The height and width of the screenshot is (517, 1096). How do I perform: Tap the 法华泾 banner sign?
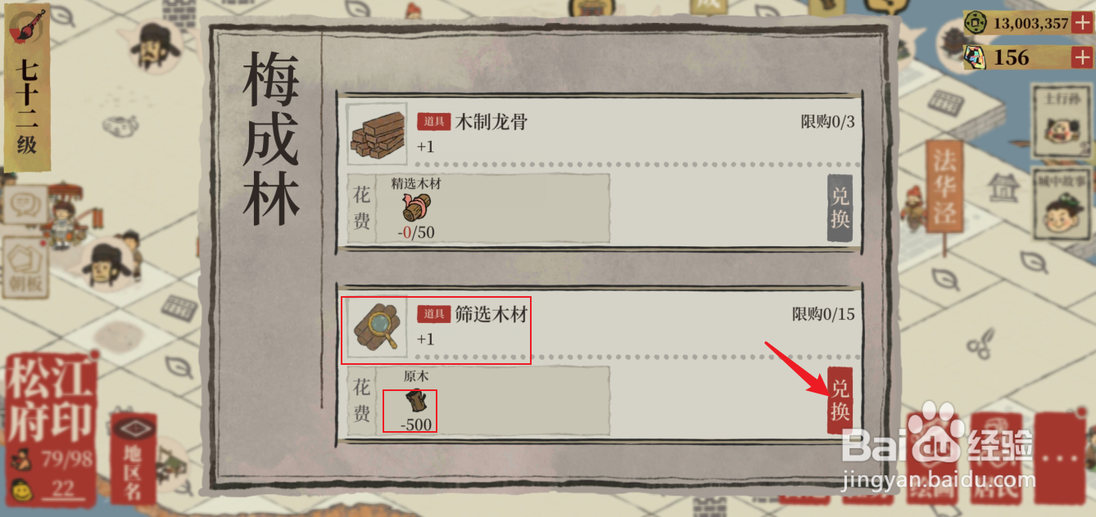pos(944,189)
